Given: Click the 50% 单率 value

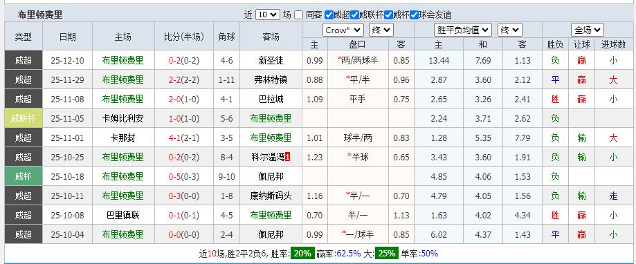Looking at the screenshot, I should tap(430, 254).
